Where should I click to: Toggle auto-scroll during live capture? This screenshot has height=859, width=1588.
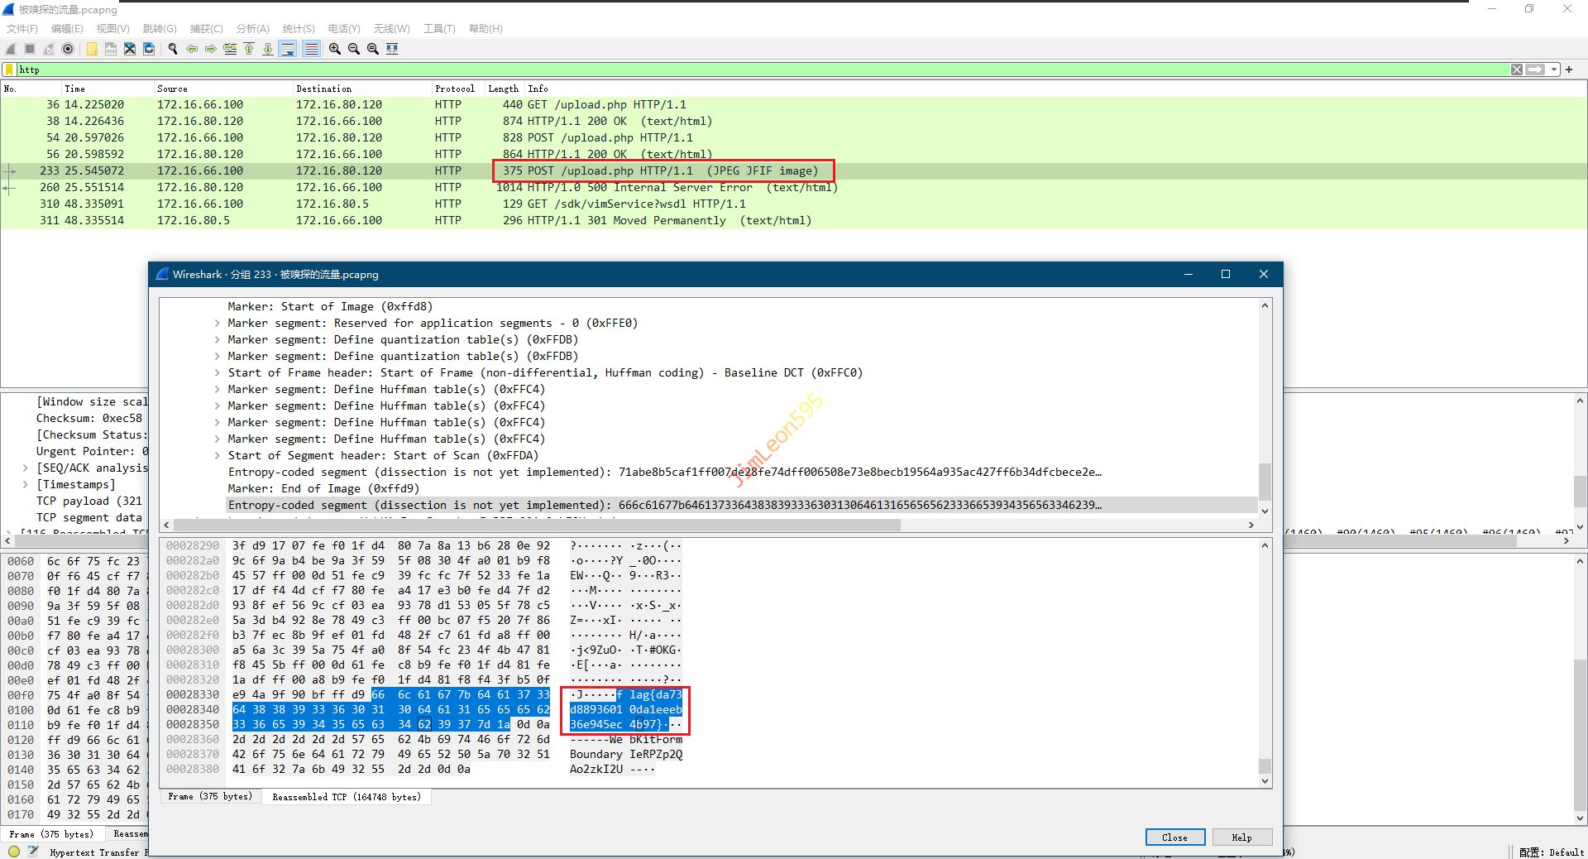[x=288, y=49]
